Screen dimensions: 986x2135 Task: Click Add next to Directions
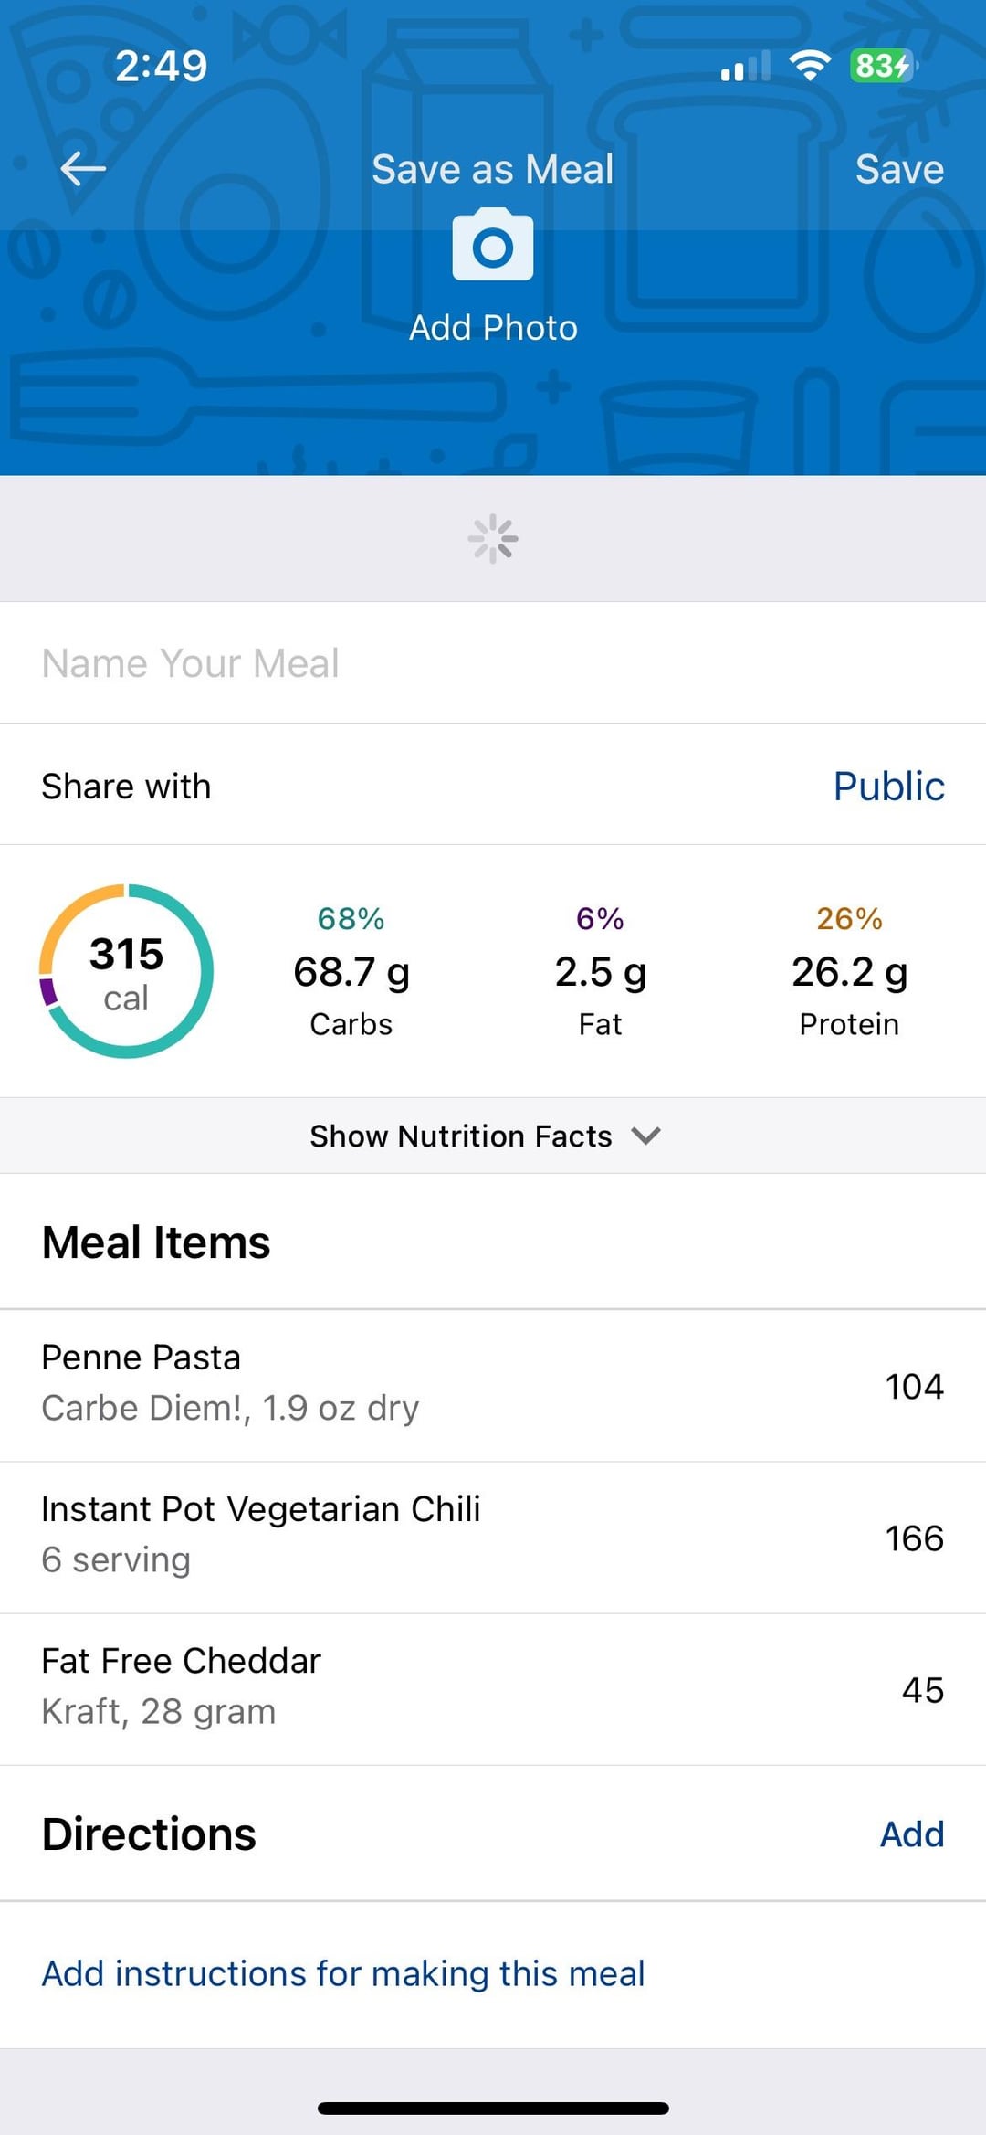point(911,1834)
